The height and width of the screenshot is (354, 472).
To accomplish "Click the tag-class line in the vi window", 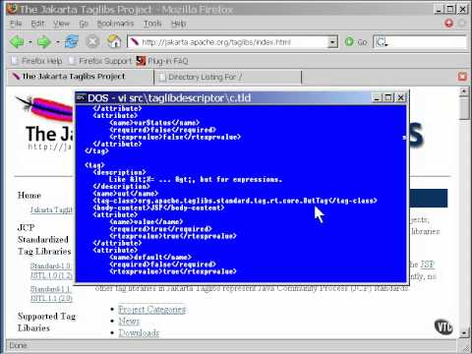I will click(235, 201).
